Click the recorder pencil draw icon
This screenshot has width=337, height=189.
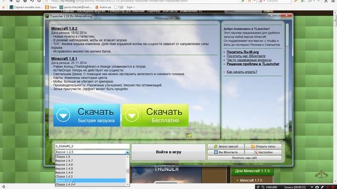pyautogui.click(x=322, y=187)
